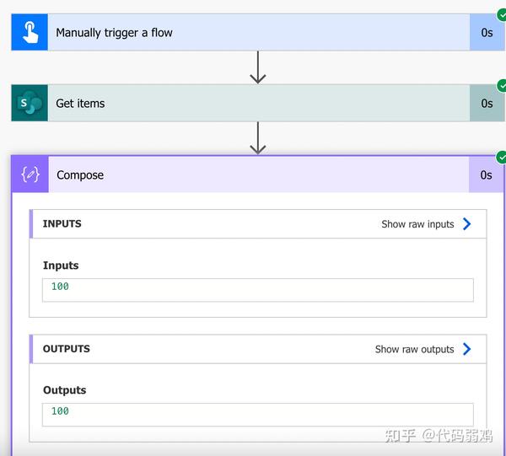The width and height of the screenshot is (506, 456).
Task: Collapse the Compose step by its title
Action: 80,175
